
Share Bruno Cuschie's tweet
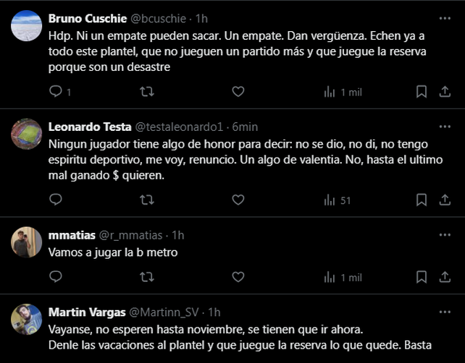445,92
